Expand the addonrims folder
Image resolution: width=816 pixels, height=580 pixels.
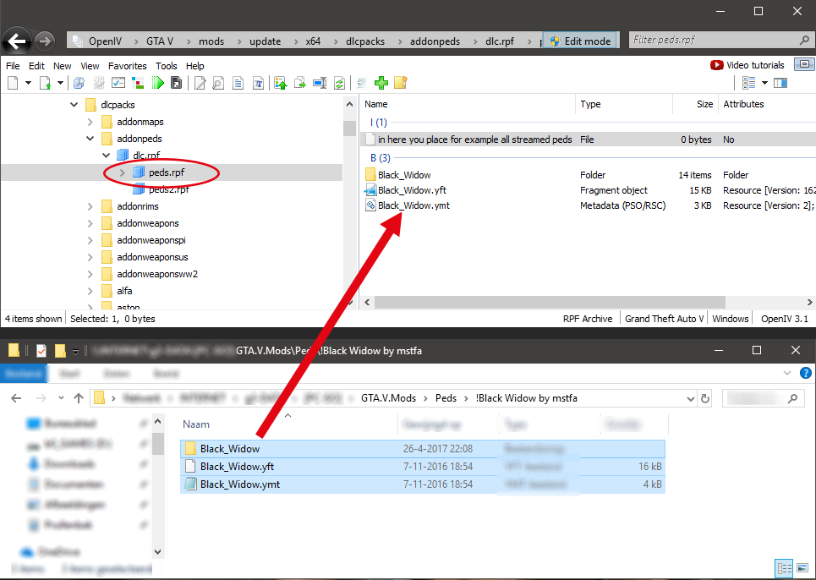pyautogui.click(x=90, y=206)
